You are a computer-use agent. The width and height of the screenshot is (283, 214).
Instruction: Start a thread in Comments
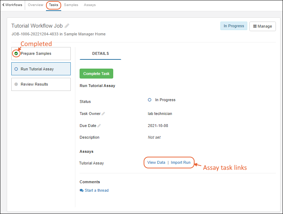[x=96, y=190]
